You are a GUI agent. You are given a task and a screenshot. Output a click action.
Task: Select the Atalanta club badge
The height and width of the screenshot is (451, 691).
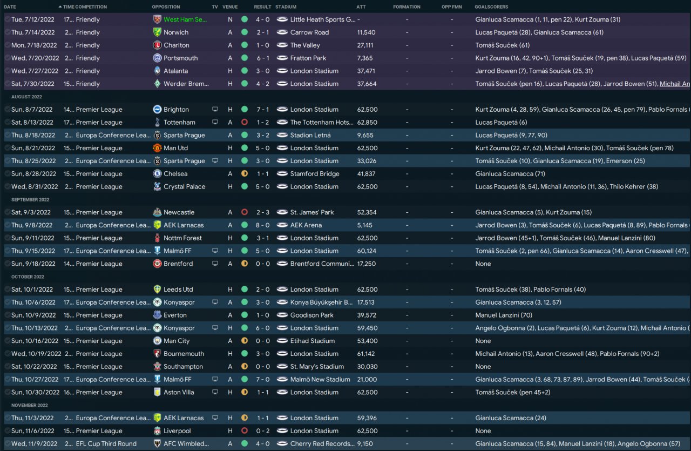click(x=157, y=71)
